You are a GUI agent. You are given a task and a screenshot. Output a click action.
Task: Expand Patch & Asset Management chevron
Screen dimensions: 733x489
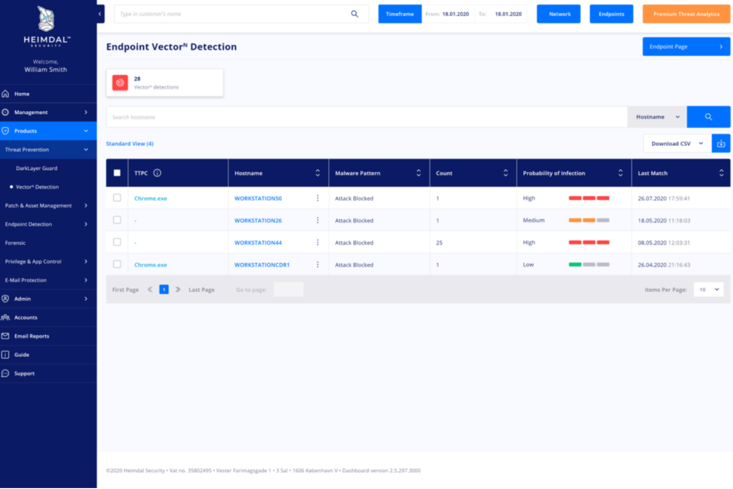pos(86,206)
